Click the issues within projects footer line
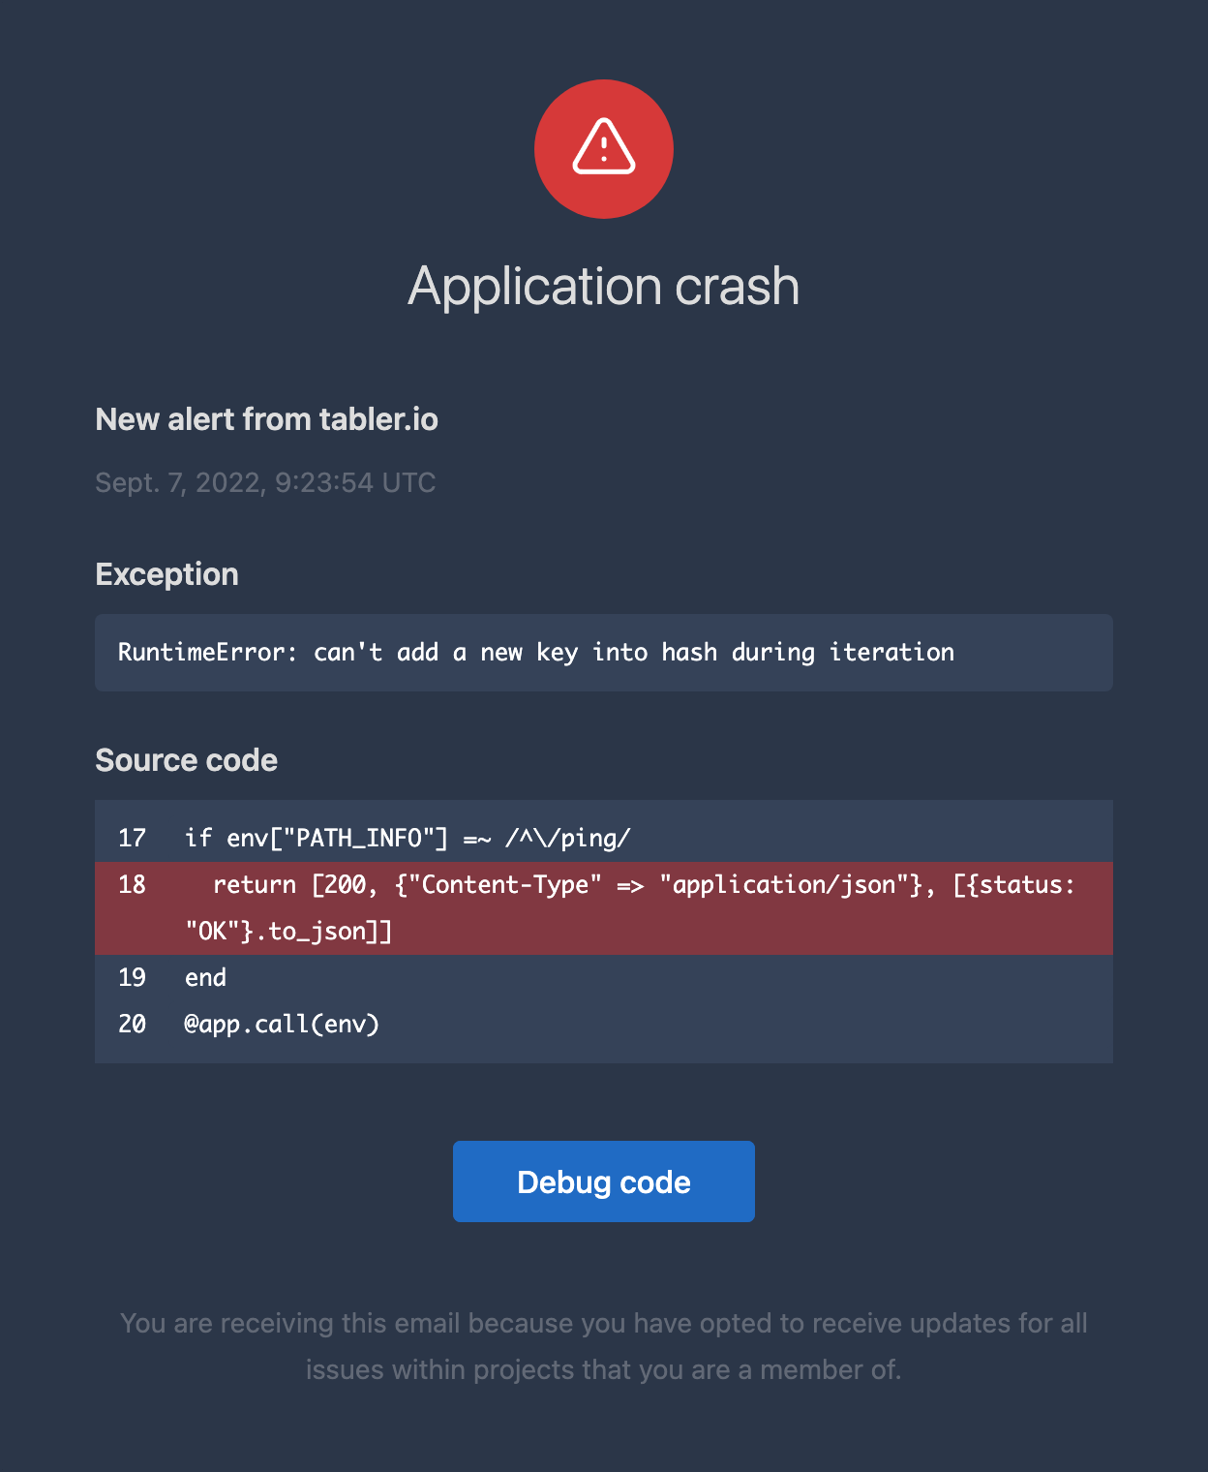 (604, 1369)
